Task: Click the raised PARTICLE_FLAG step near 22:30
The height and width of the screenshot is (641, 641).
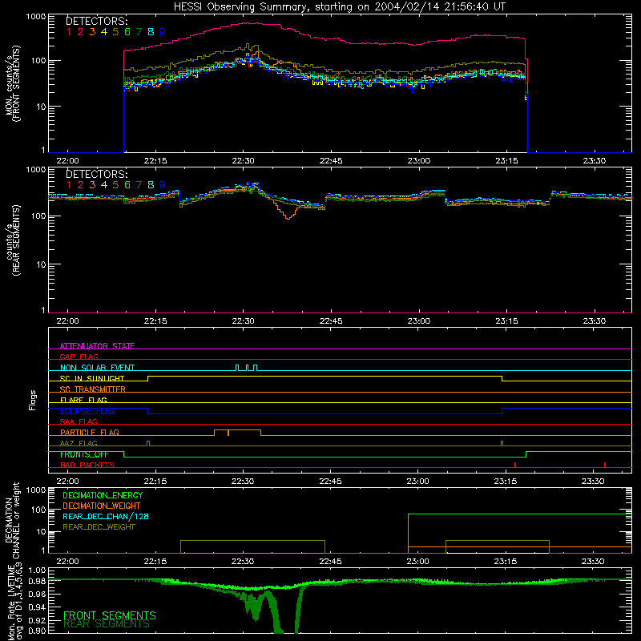Action: pyautogui.click(x=237, y=433)
